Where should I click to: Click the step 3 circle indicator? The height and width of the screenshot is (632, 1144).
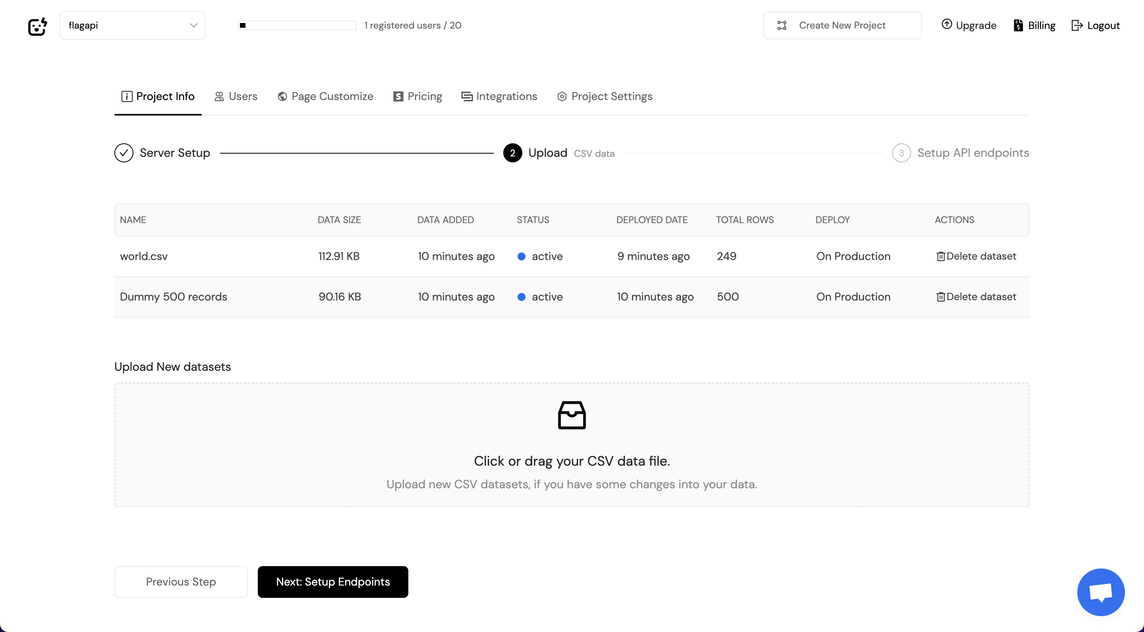click(x=901, y=153)
